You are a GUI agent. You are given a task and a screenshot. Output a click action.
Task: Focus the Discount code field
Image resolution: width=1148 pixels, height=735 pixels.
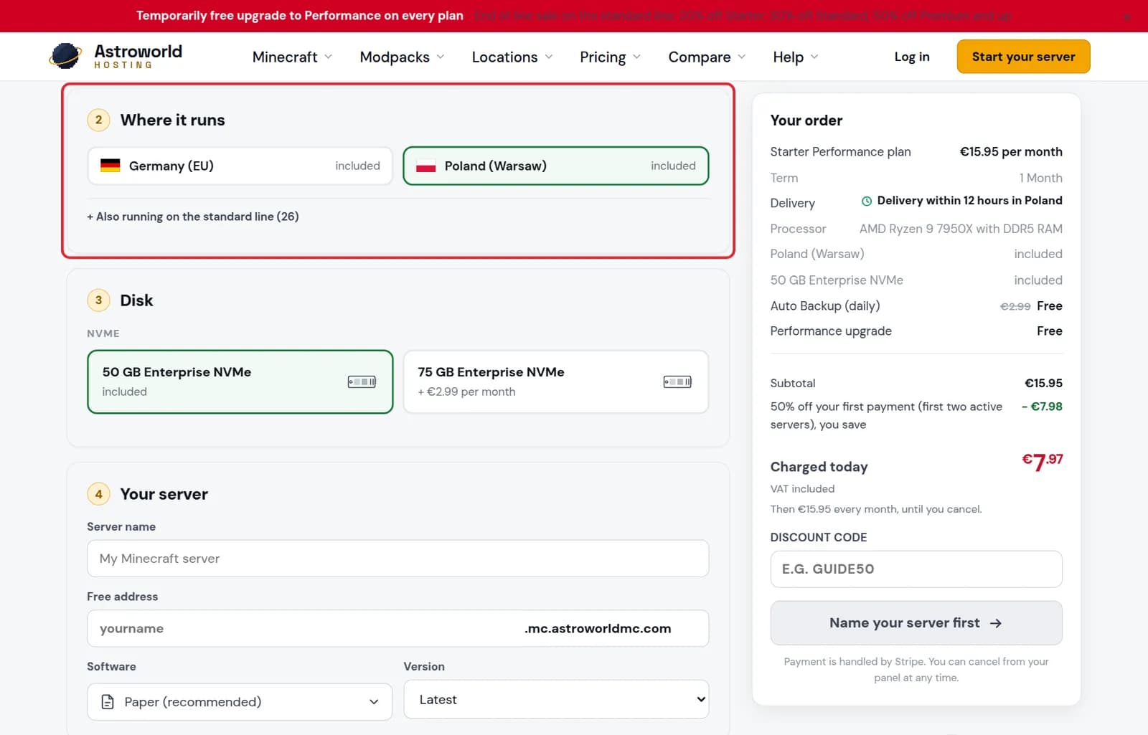(x=916, y=569)
